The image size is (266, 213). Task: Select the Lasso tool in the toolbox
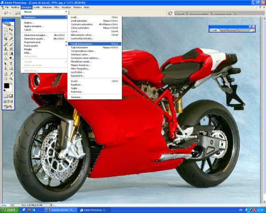[6, 34]
